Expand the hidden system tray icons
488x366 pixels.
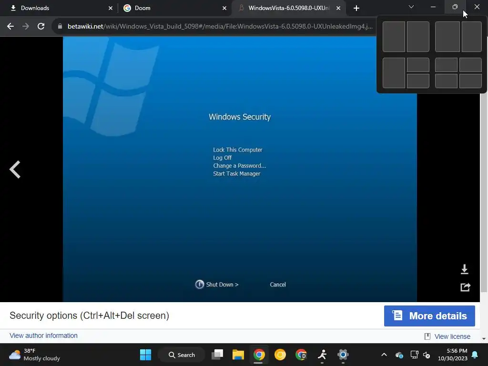tap(384, 355)
